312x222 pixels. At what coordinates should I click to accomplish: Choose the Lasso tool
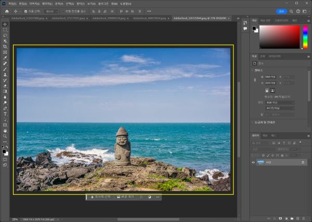point(5,35)
